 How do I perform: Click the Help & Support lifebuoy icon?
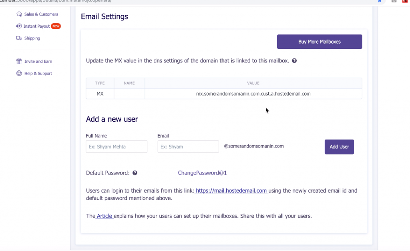tap(19, 74)
